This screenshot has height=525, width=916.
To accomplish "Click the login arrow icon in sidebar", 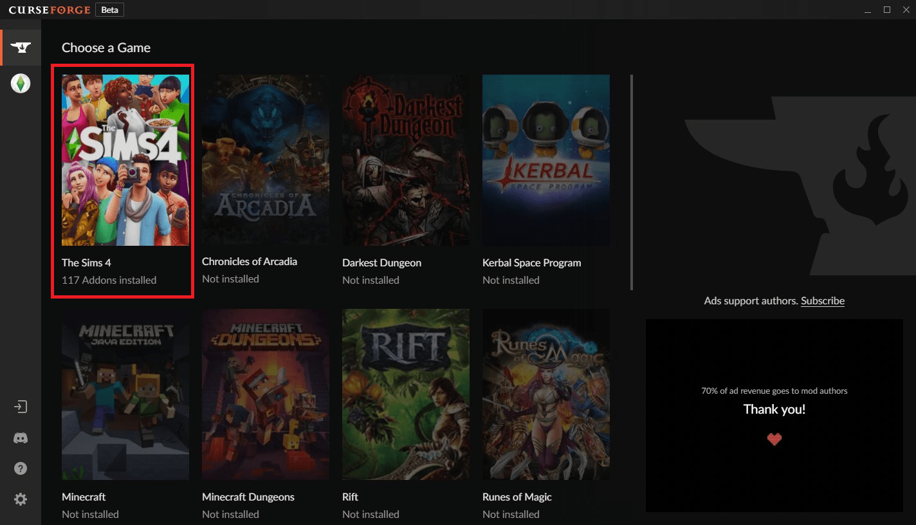I will (x=21, y=407).
